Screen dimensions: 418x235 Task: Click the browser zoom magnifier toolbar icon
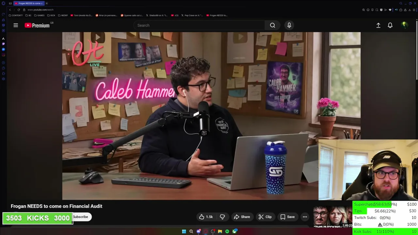point(363,10)
